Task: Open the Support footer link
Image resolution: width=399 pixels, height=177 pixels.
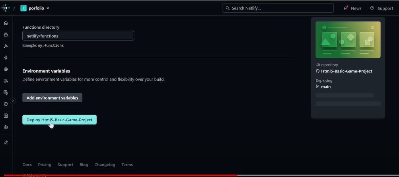Action: (65, 165)
